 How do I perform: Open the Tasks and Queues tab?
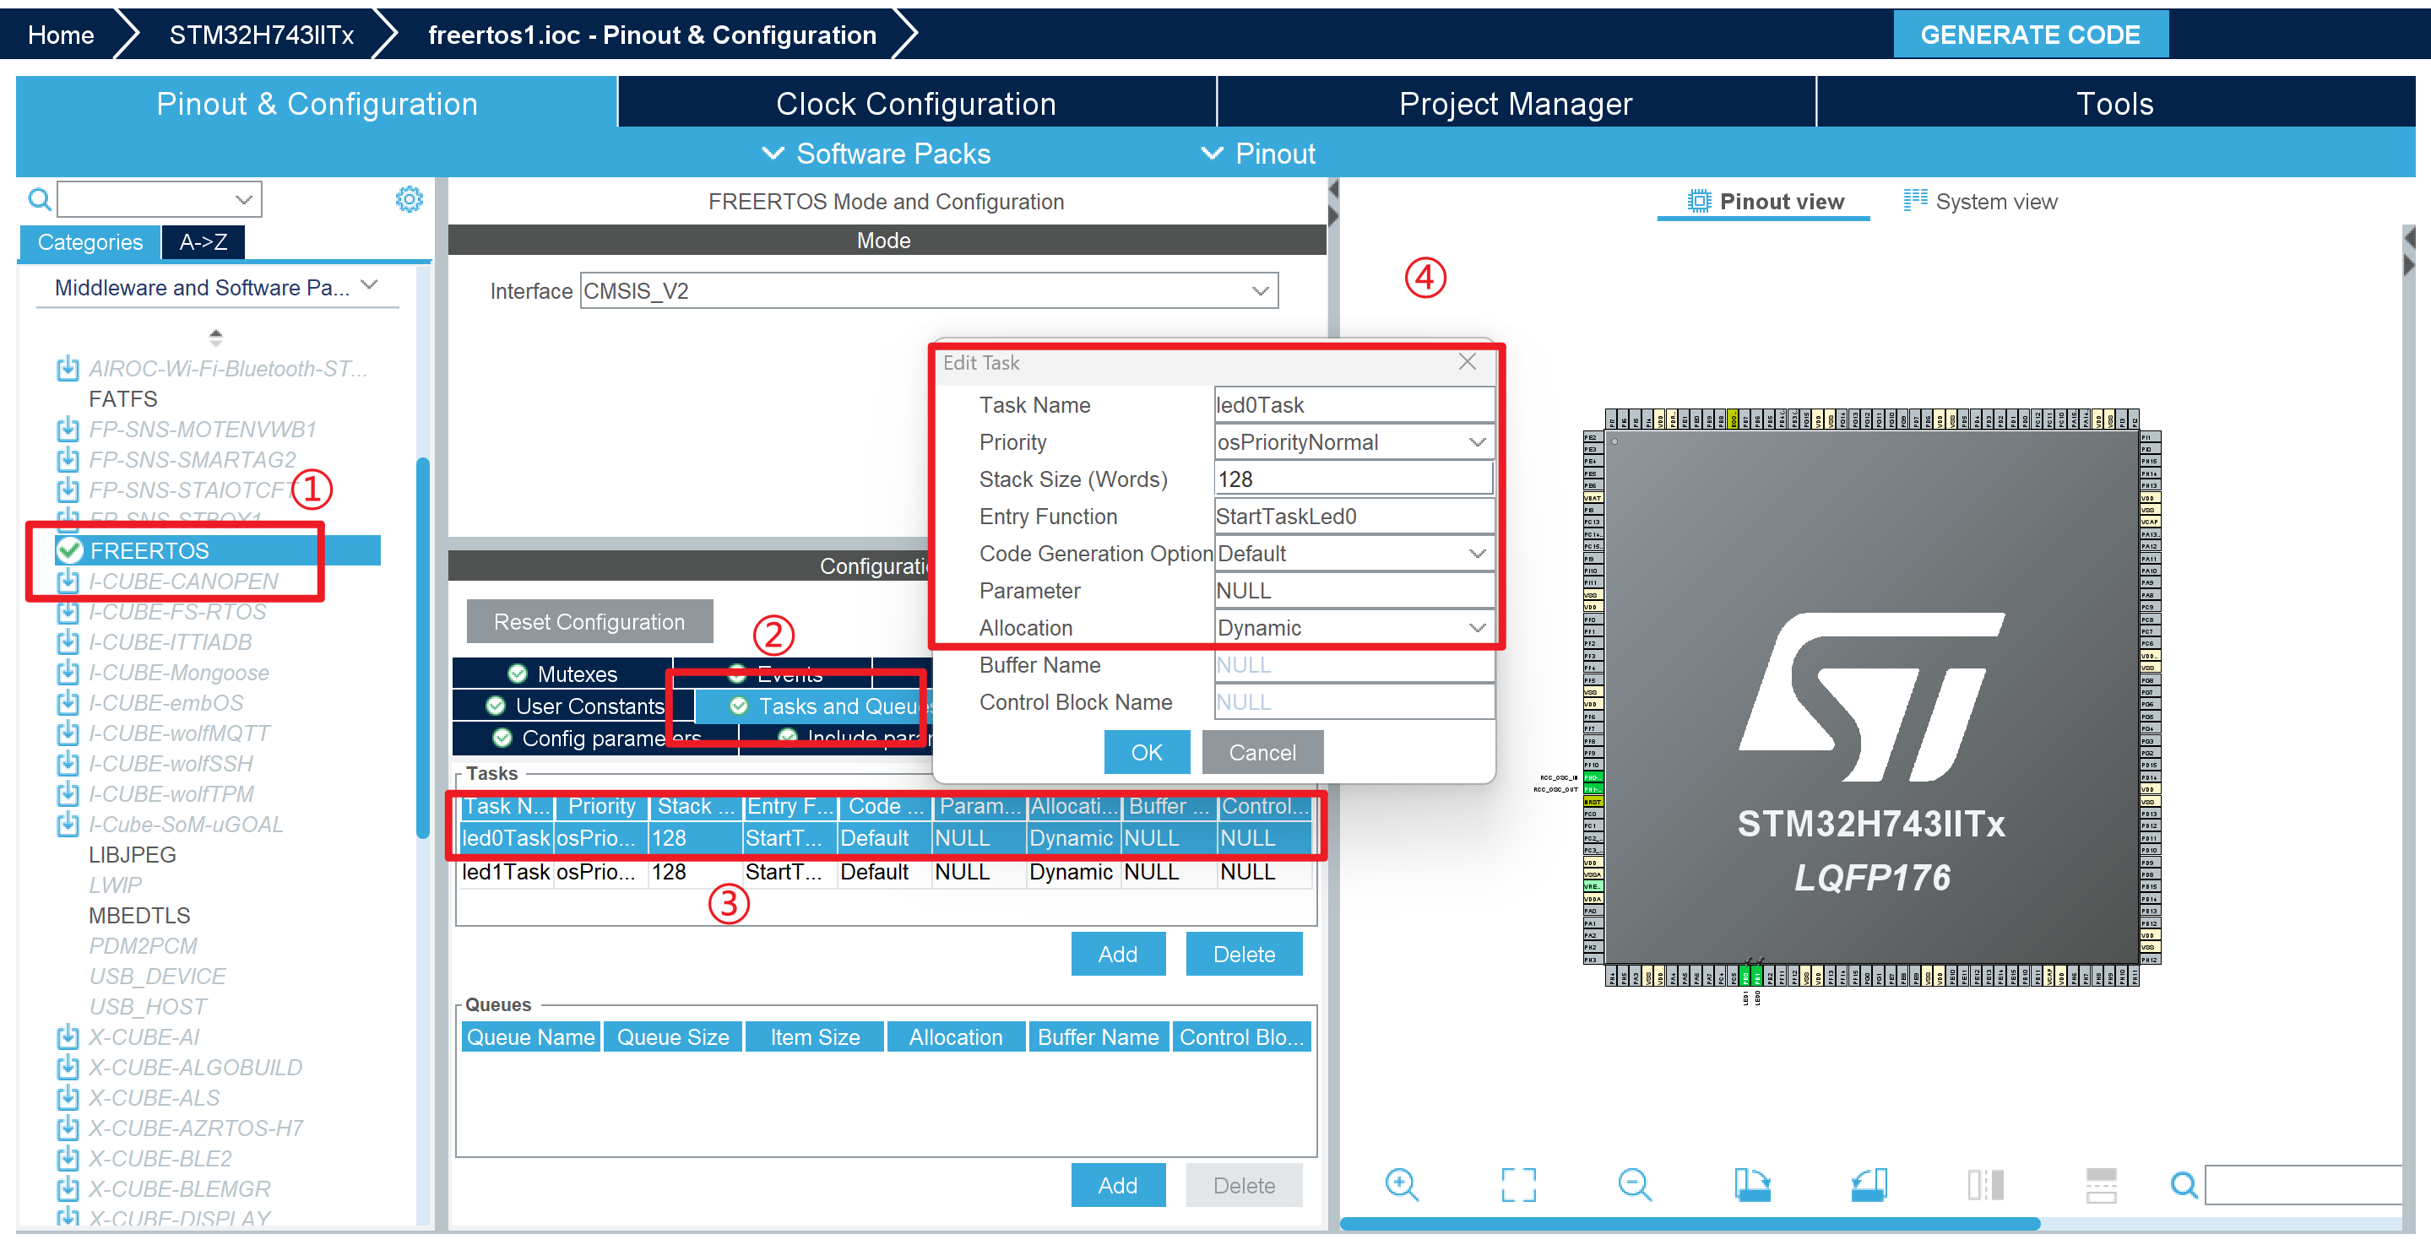pyautogui.click(x=813, y=706)
